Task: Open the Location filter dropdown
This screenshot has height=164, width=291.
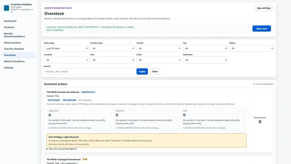Action: [66, 60]
